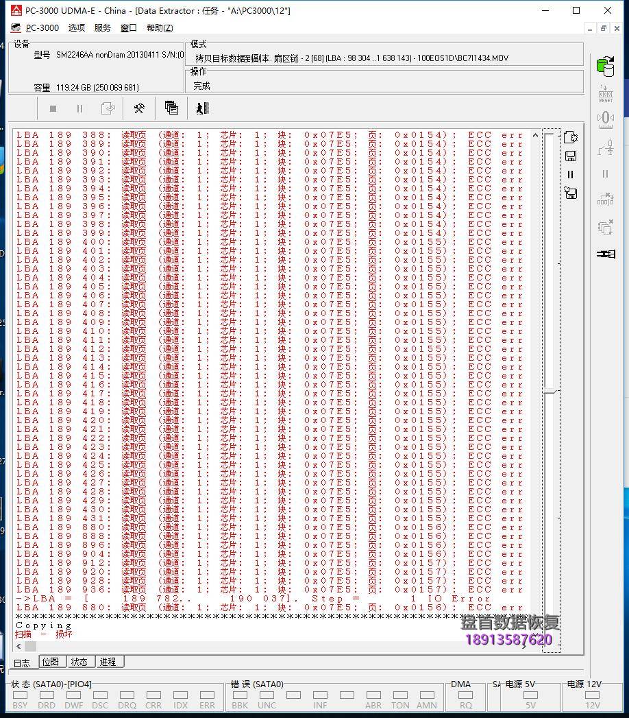Click the circuit switch sidebar icon

coord(606,147)
